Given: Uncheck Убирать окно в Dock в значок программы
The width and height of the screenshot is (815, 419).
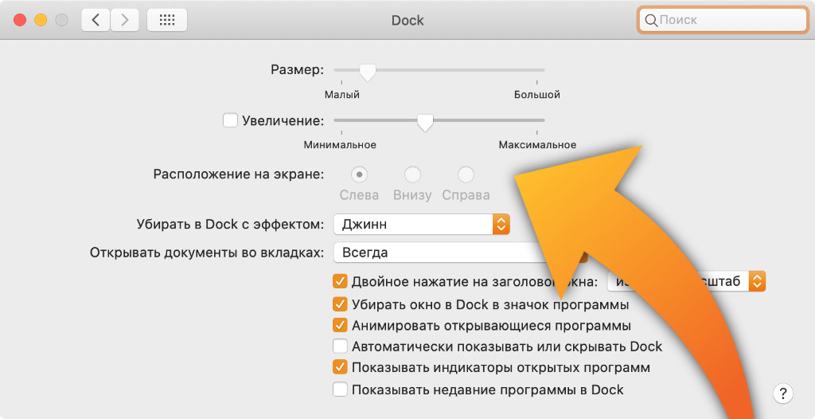Looking at the screenshot, I should coord(340,304).
